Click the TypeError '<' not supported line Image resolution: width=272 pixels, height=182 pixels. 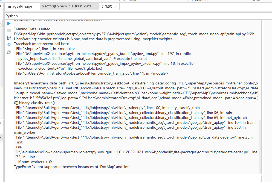(x=72, y=167)
